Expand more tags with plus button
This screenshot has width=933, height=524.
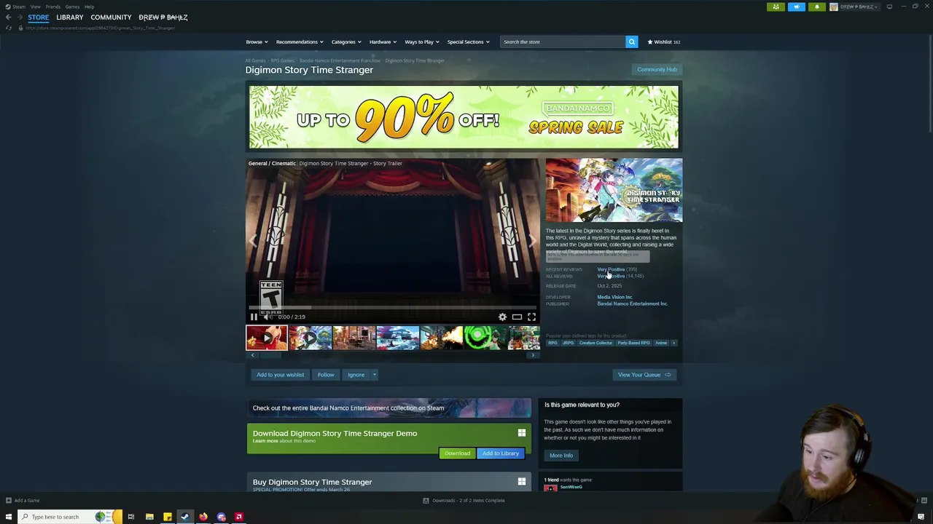pyautogui.click(x=674, y=343)
